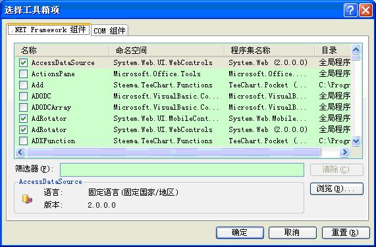Click the System.Web.Mobile... assembly cell
Viewport: 376px width, 247px height.
pos(267,119)
